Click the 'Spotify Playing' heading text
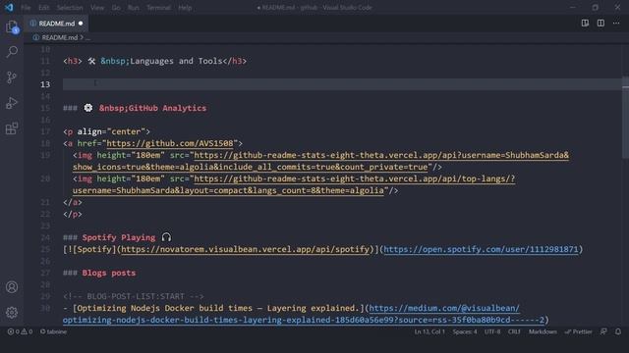This screenshot has height=353, width=629. tap(119, 237)
